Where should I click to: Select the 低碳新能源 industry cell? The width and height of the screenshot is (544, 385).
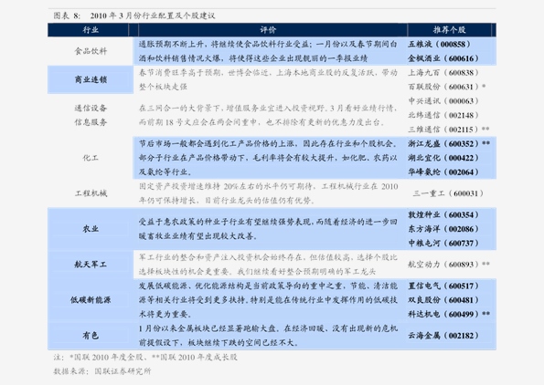91,300
